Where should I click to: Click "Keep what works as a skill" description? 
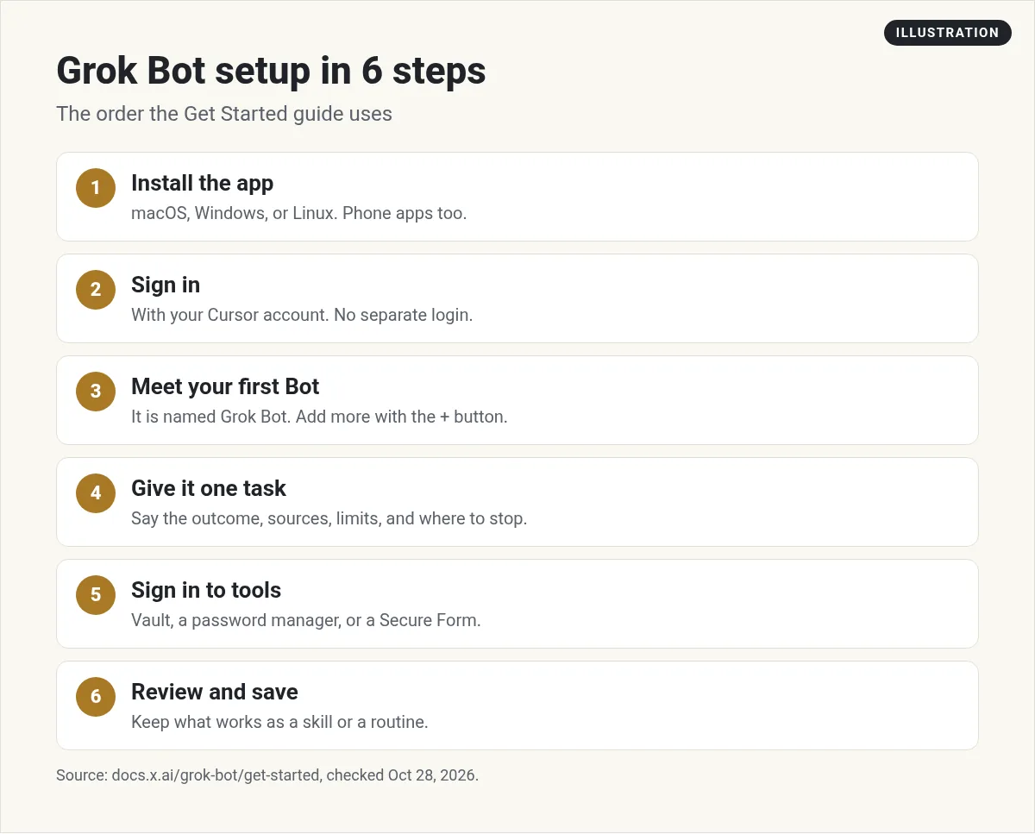[279, 722]
